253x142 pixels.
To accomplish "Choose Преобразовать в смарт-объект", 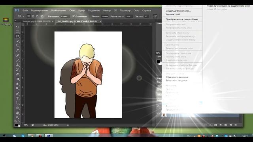I will coord(182,19).
